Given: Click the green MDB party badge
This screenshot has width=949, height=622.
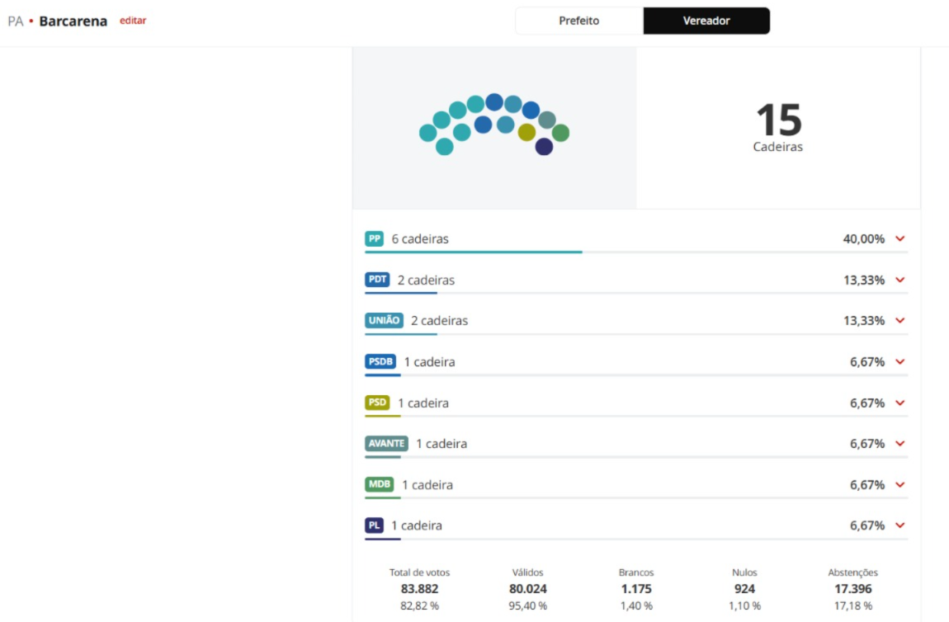Looking at the screenshot, I should pos(380,484).
